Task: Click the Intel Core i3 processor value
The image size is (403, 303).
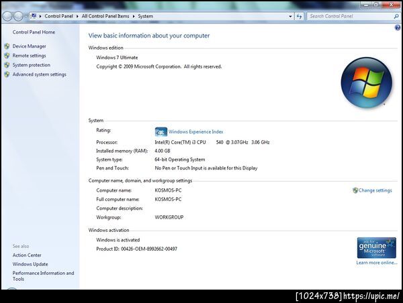Action: point(212,142)
